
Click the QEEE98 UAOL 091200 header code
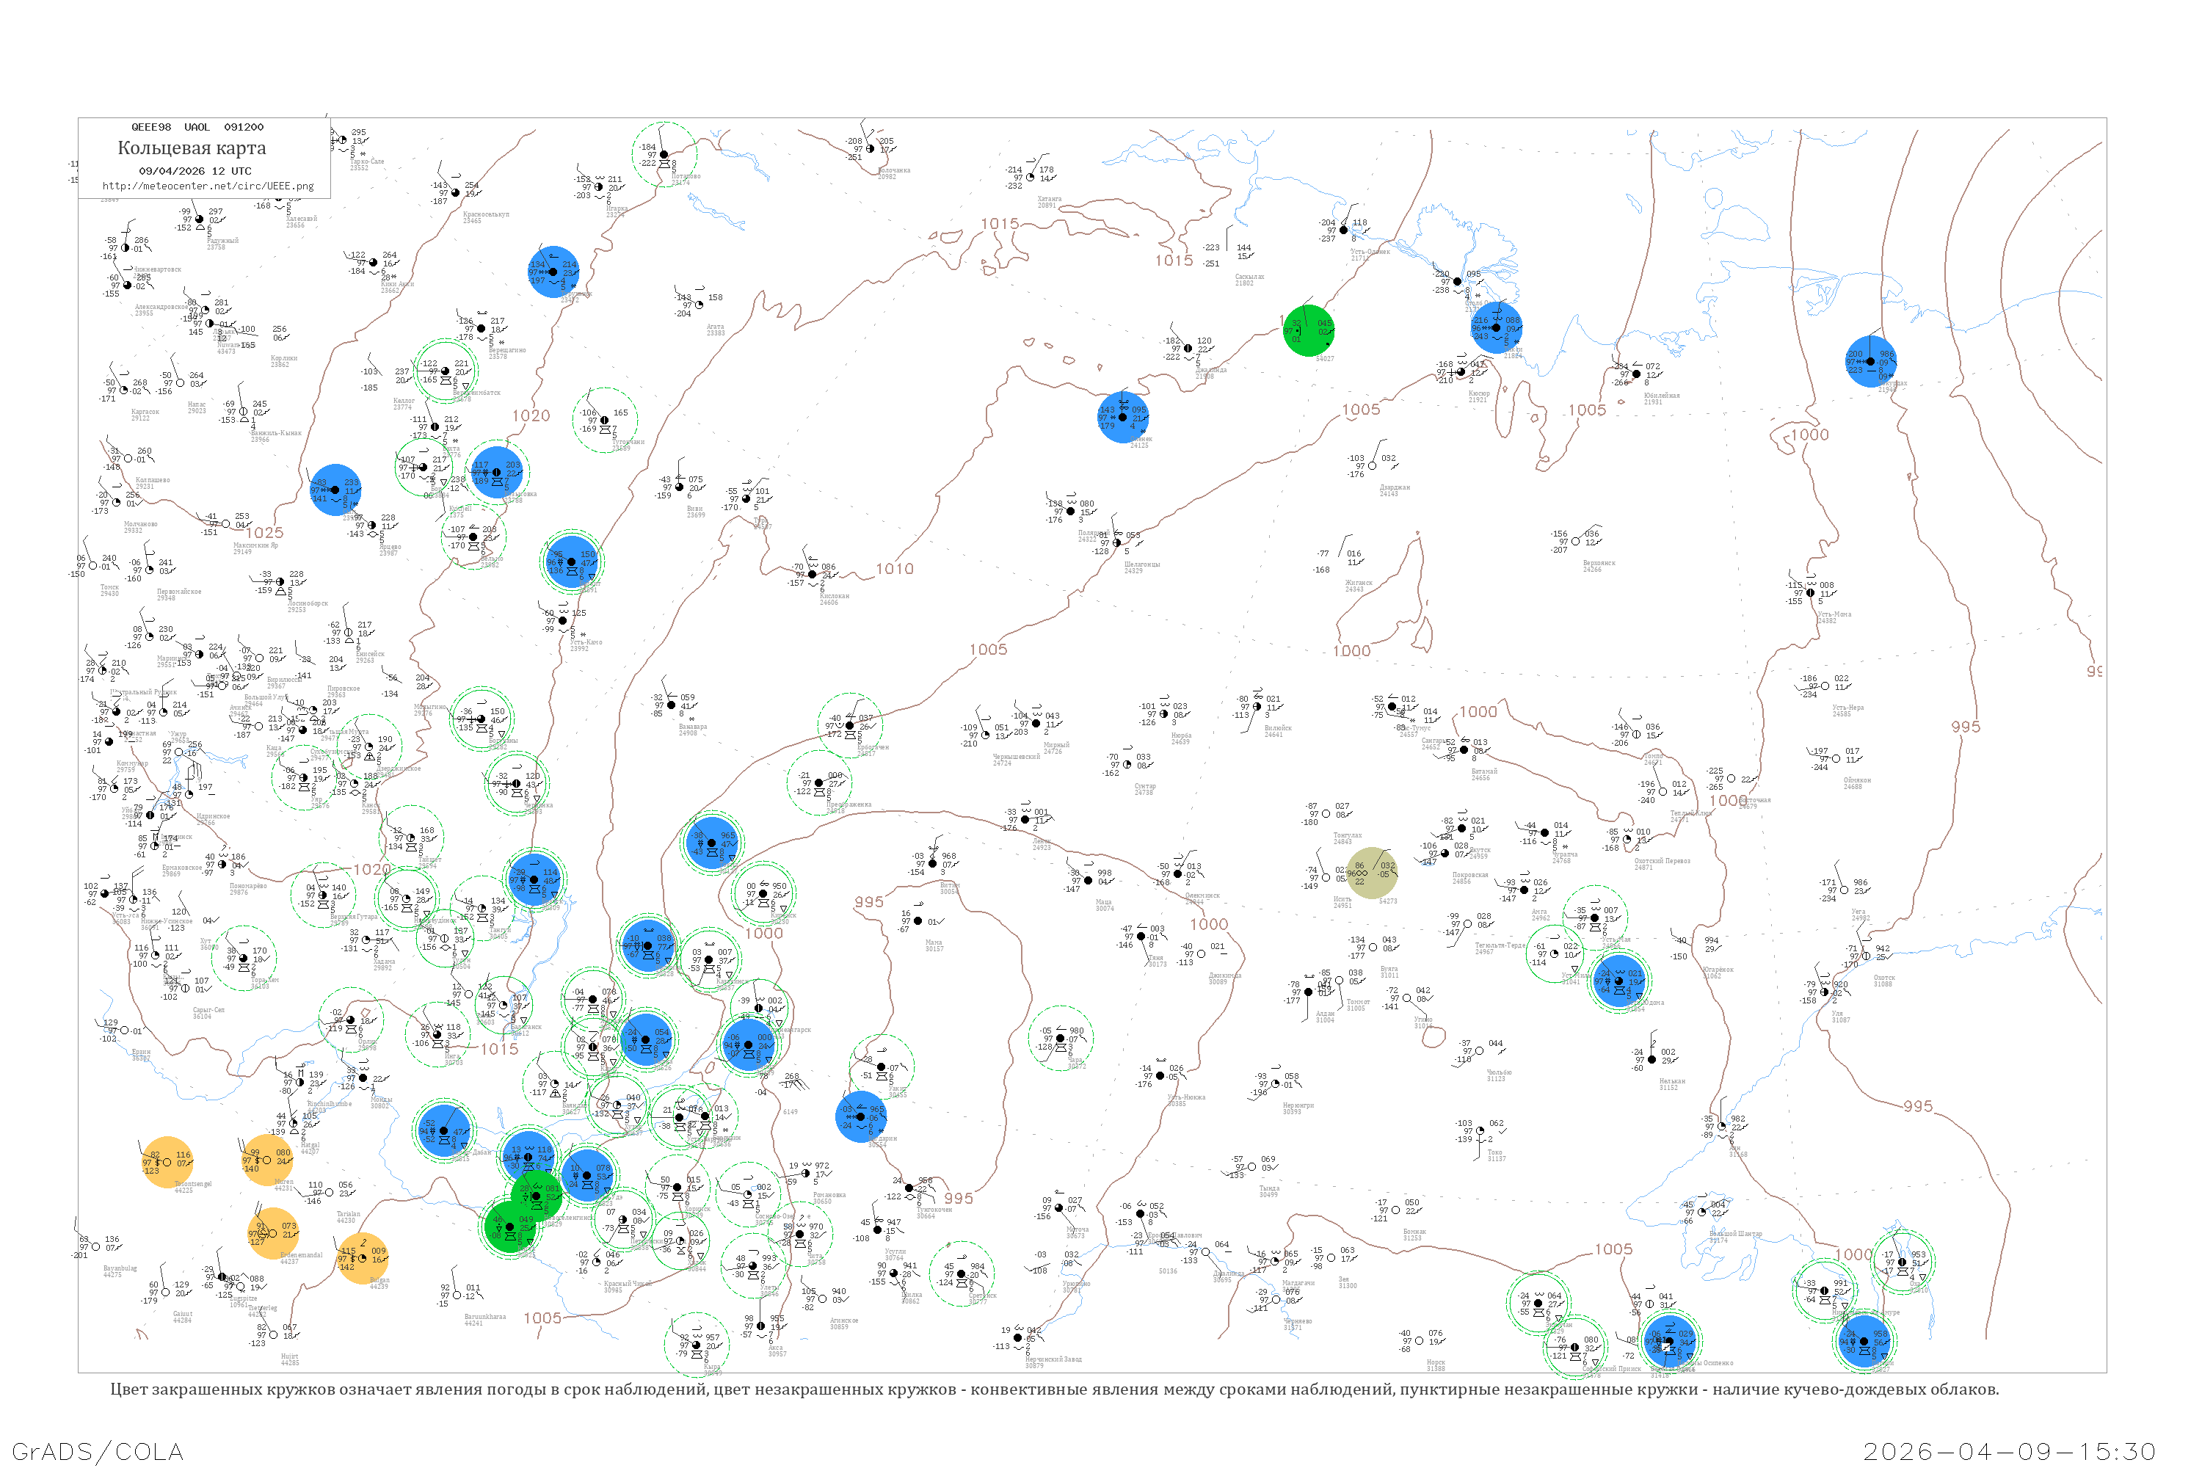coord(197,127)
